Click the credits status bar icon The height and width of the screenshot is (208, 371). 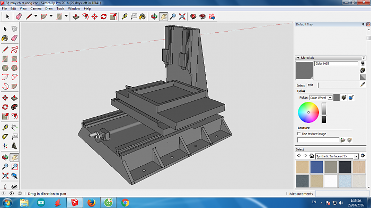coord(12,193)
